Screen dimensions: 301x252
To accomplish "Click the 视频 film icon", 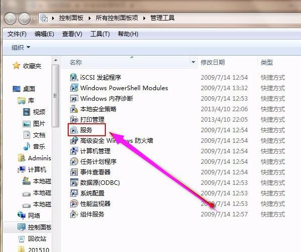I will 27,112.
